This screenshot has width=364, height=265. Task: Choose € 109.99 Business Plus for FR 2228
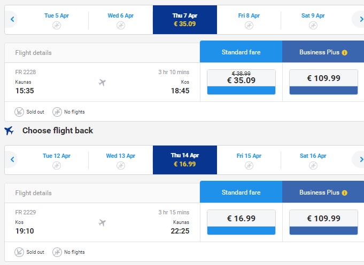point(323,82)
